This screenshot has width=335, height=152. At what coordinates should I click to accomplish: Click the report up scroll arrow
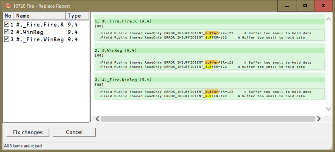(328, 19)
